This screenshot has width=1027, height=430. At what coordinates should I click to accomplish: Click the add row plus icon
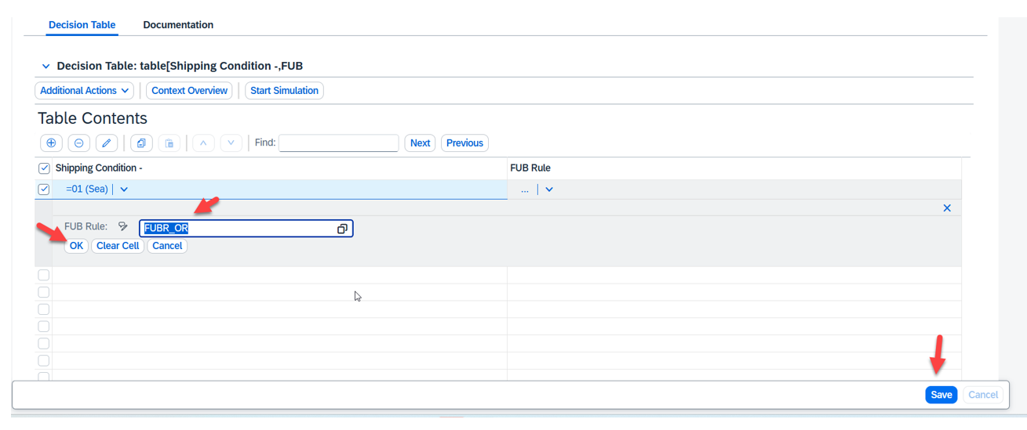(x=51, y=143)
